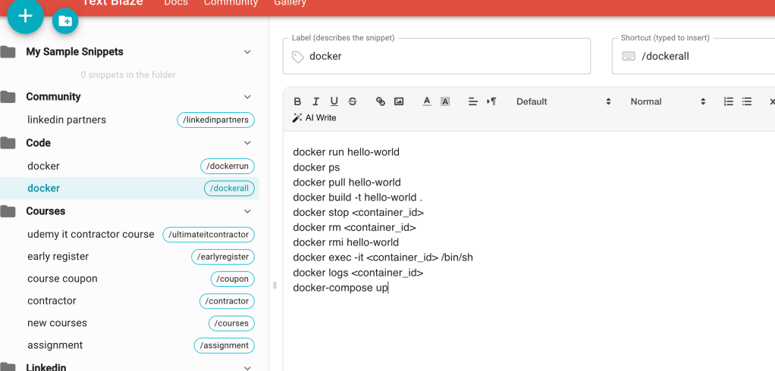Select the assignment snippet

click(130, 345)
